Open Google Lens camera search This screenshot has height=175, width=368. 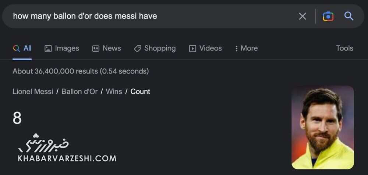click(x=328, y=16)
